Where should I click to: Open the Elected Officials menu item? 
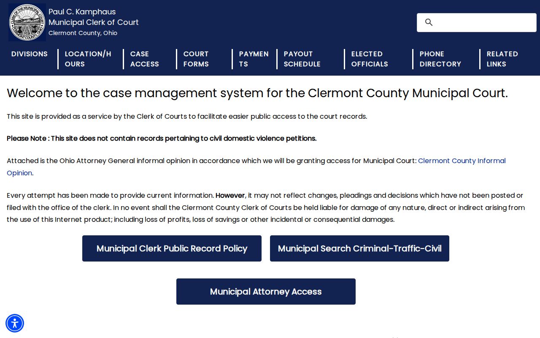[370, 59]
